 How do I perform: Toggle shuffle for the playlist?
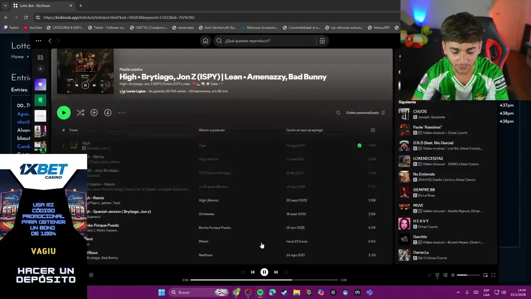click(x=80, y=113)
